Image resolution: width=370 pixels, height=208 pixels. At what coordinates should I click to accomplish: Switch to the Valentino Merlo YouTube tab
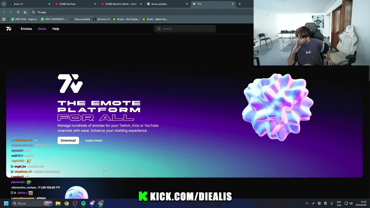tap(121, 4)
